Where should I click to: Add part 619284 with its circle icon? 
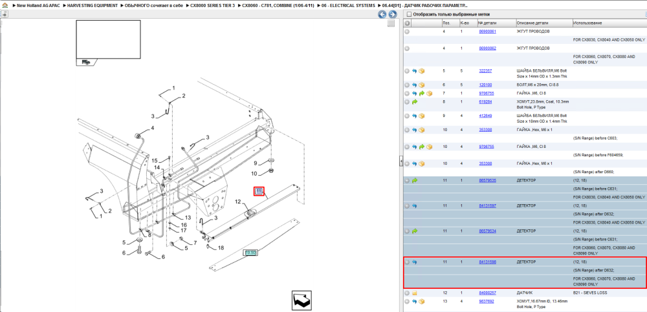coord(407,102)
